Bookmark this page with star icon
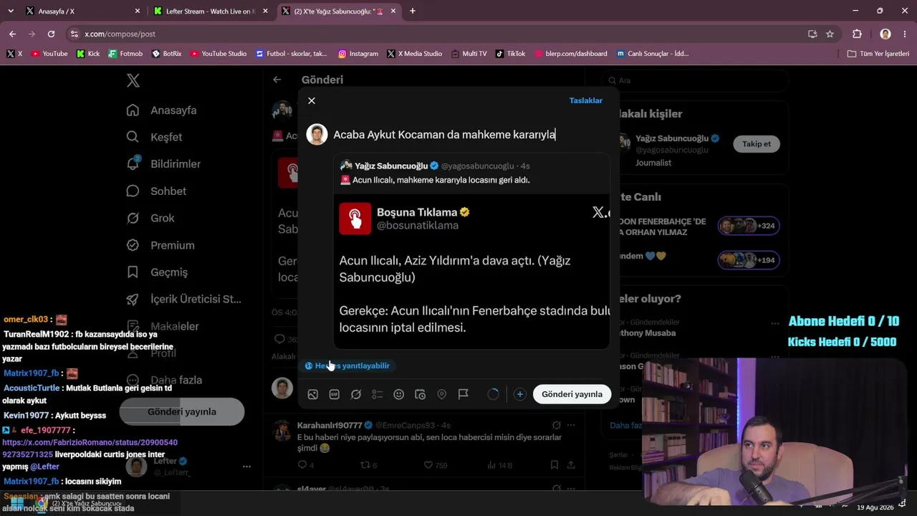917x516 pixels. click(x=830, y=34)
